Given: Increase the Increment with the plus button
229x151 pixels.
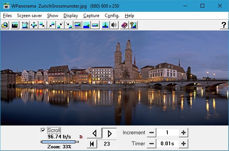Looking at the screenshot, I should pos(183,133).
